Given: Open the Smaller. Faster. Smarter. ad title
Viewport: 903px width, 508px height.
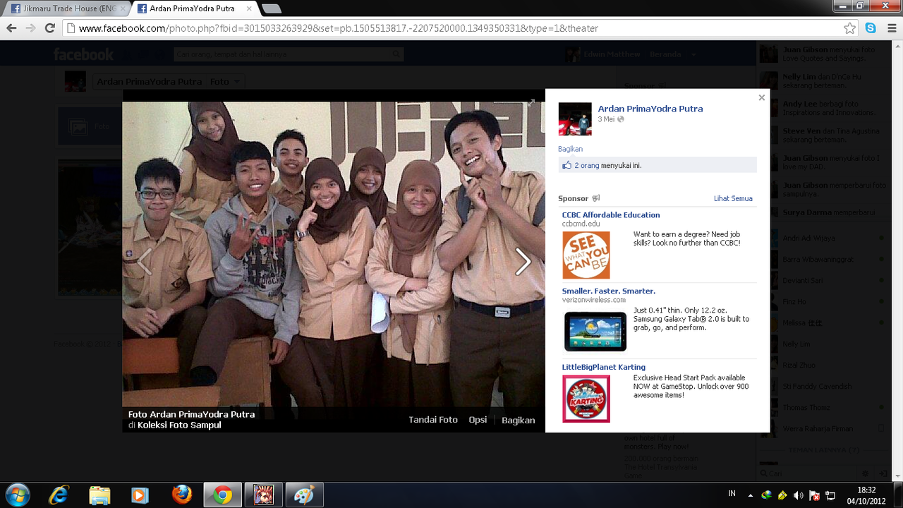Looking at the screenshot, I should [609, 291].
